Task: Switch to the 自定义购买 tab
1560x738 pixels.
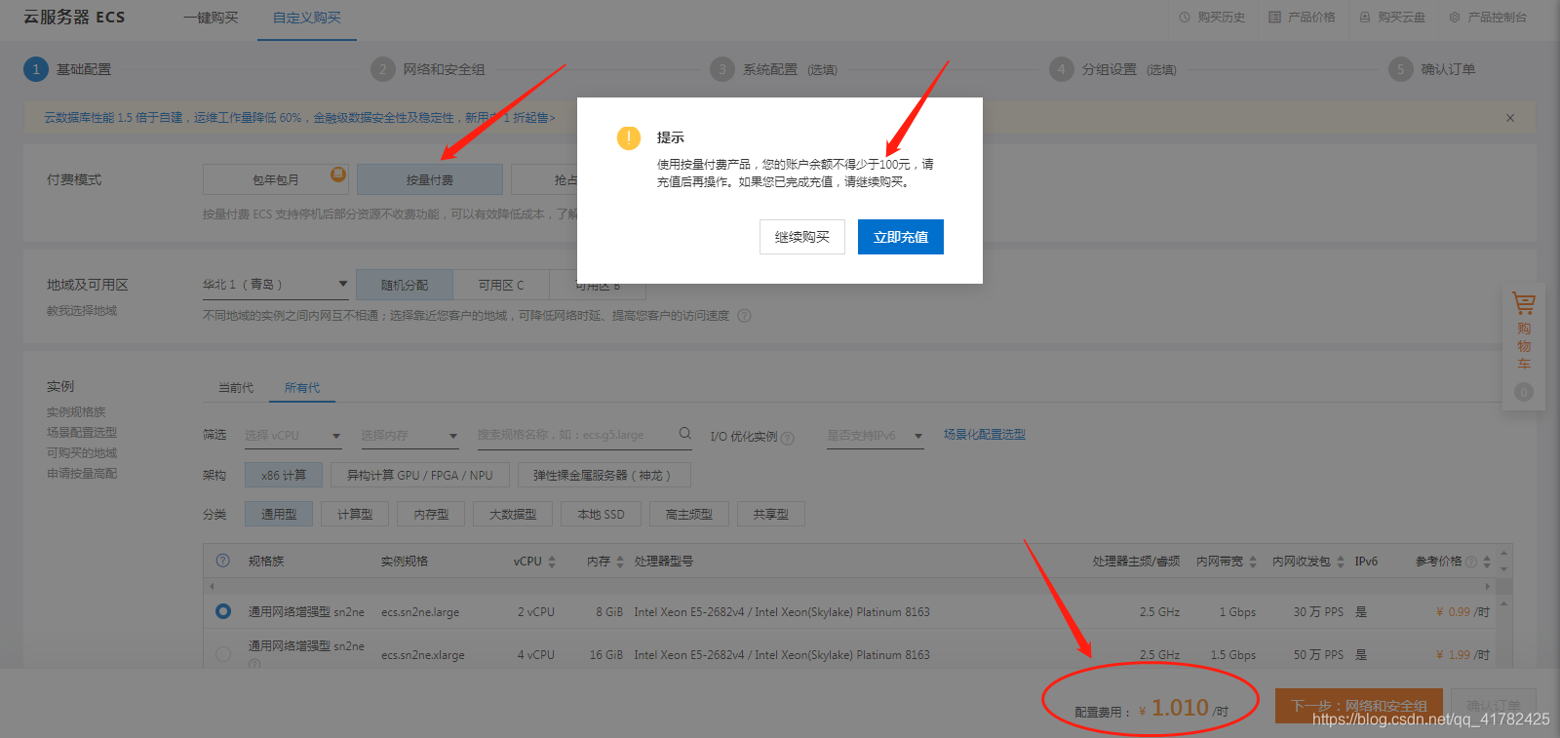Action: click(x=307, y=18)
